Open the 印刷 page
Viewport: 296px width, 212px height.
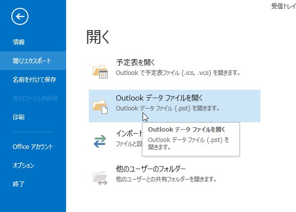pos(19,117)
